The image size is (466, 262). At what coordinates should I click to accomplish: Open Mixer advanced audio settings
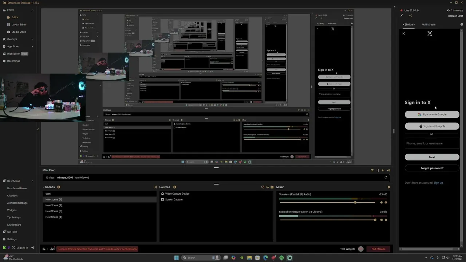click(388, 187)
